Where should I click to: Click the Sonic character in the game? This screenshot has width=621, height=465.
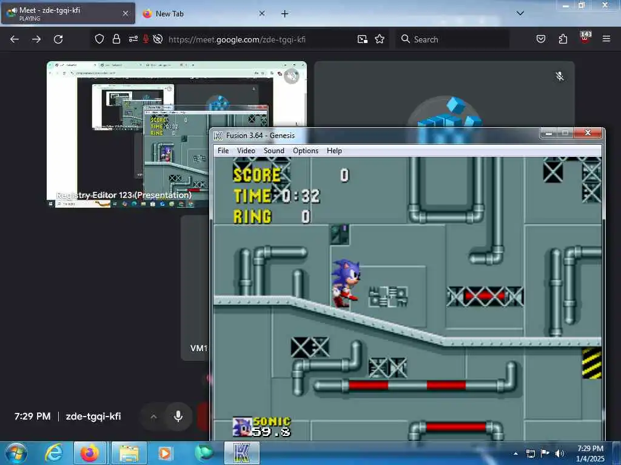(x=345, y=283)
